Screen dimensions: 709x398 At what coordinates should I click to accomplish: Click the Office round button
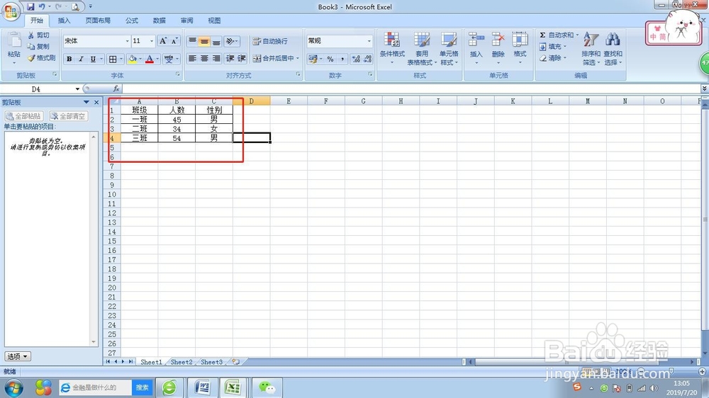11,11
